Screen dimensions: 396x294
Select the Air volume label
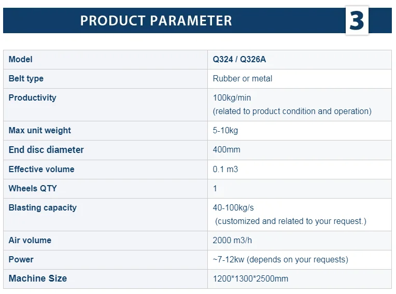click(x=29, y=241)
